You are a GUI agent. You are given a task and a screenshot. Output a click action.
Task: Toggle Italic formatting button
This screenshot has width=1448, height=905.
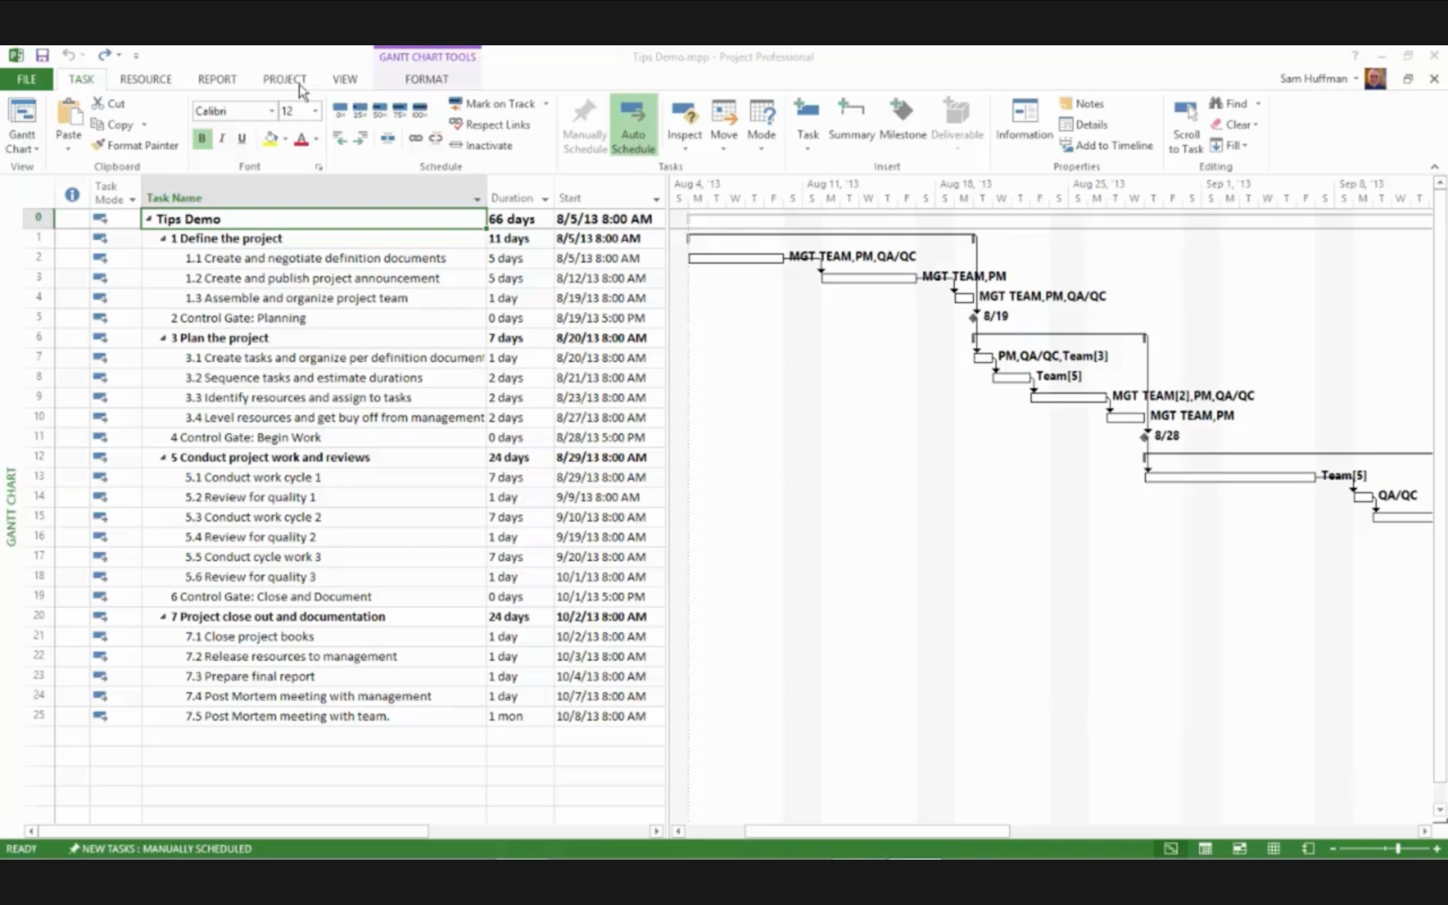(x=222, y=139)
